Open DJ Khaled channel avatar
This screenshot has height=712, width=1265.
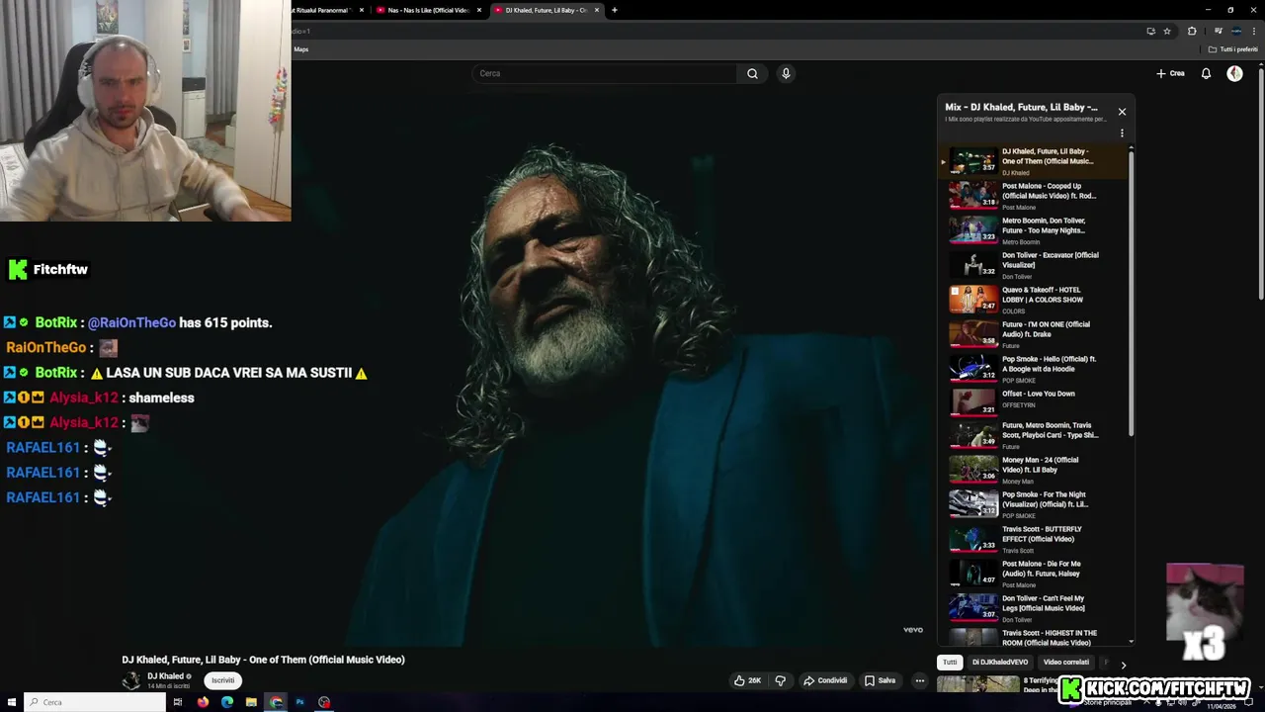click(131, 680)
